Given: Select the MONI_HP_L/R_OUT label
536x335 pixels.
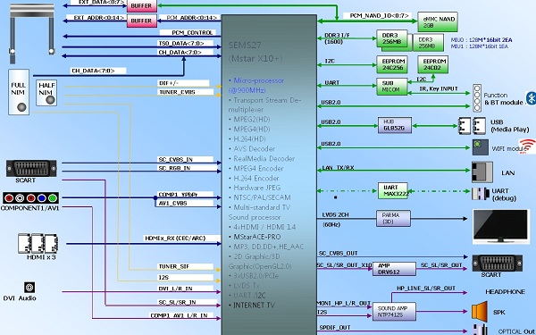Looking at the screenshot, I should [344, 303].
